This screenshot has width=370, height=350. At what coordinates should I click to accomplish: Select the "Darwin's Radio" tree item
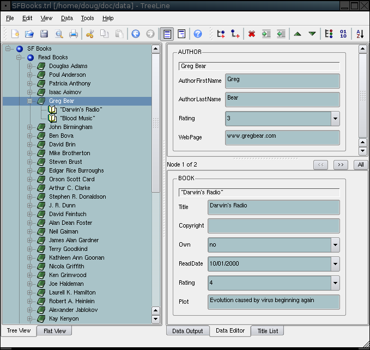click(81, 109)
